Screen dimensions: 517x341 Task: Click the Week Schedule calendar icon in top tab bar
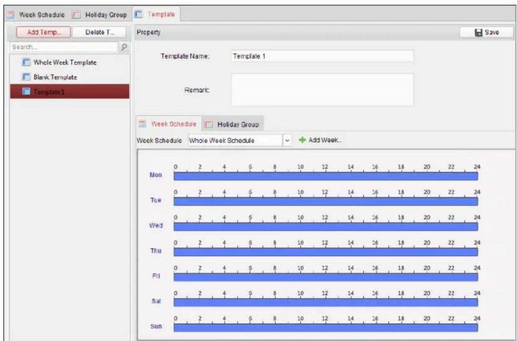10,15
